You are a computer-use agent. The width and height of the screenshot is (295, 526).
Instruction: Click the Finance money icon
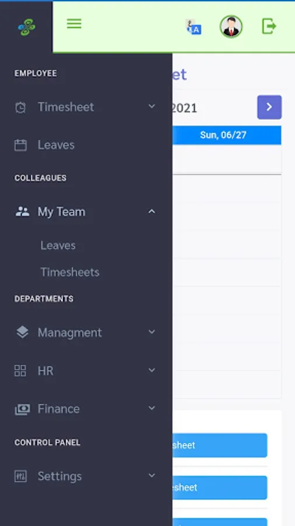point(22,409)
